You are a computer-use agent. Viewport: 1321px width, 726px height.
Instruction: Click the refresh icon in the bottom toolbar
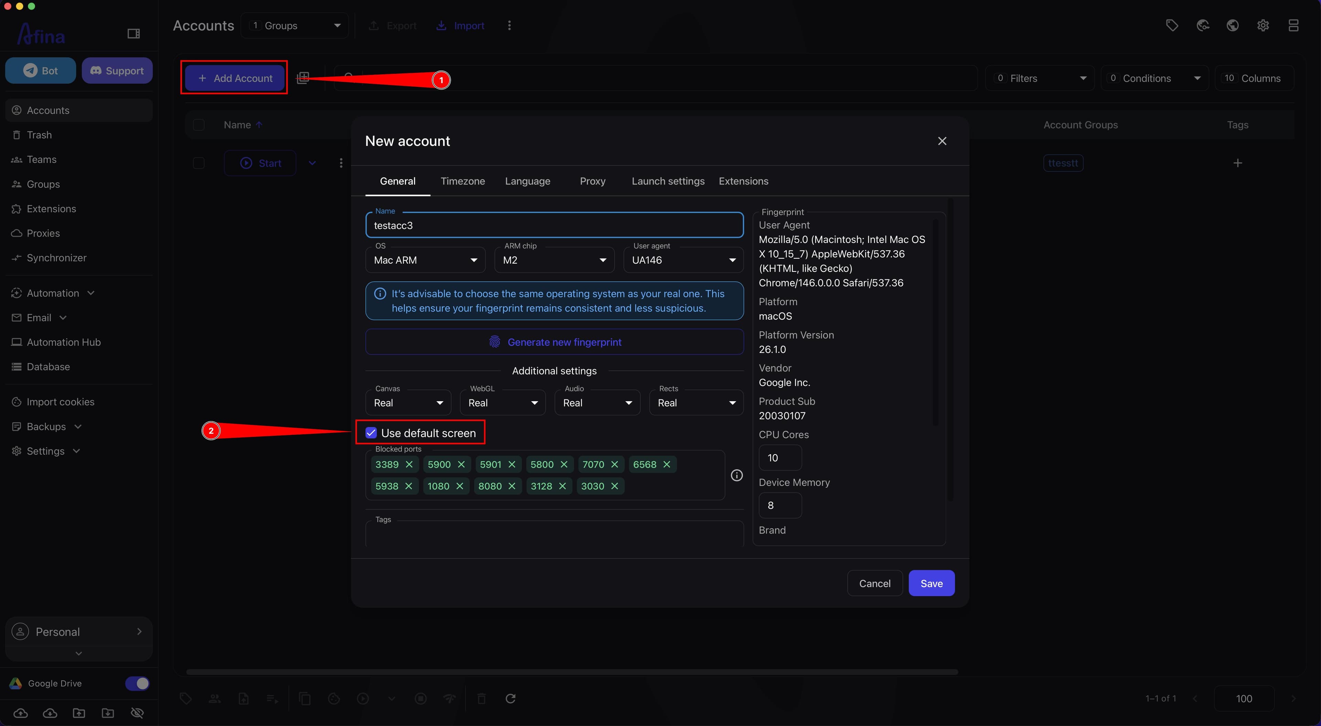[x=510, y=698]
